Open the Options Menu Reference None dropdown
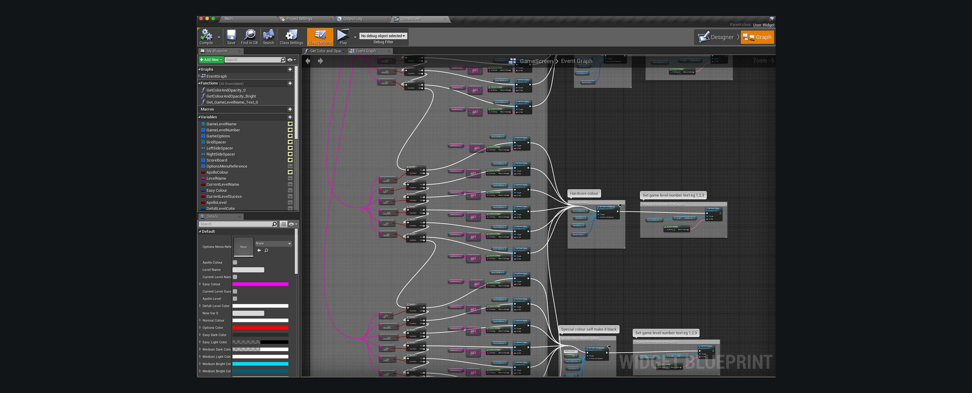The height and width of the screenshot is (393, 972). click(273, 243)
